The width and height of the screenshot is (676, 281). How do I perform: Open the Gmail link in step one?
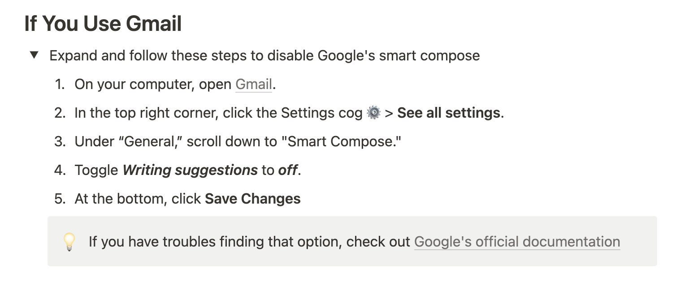click(254, 84)
